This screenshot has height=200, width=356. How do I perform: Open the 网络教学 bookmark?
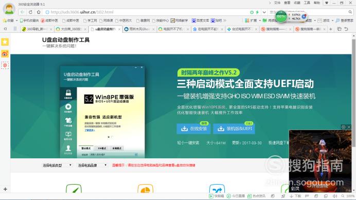[x=179, y=21]
